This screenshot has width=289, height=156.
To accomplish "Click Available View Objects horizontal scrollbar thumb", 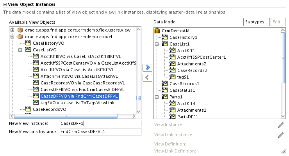I will [66, 116].
